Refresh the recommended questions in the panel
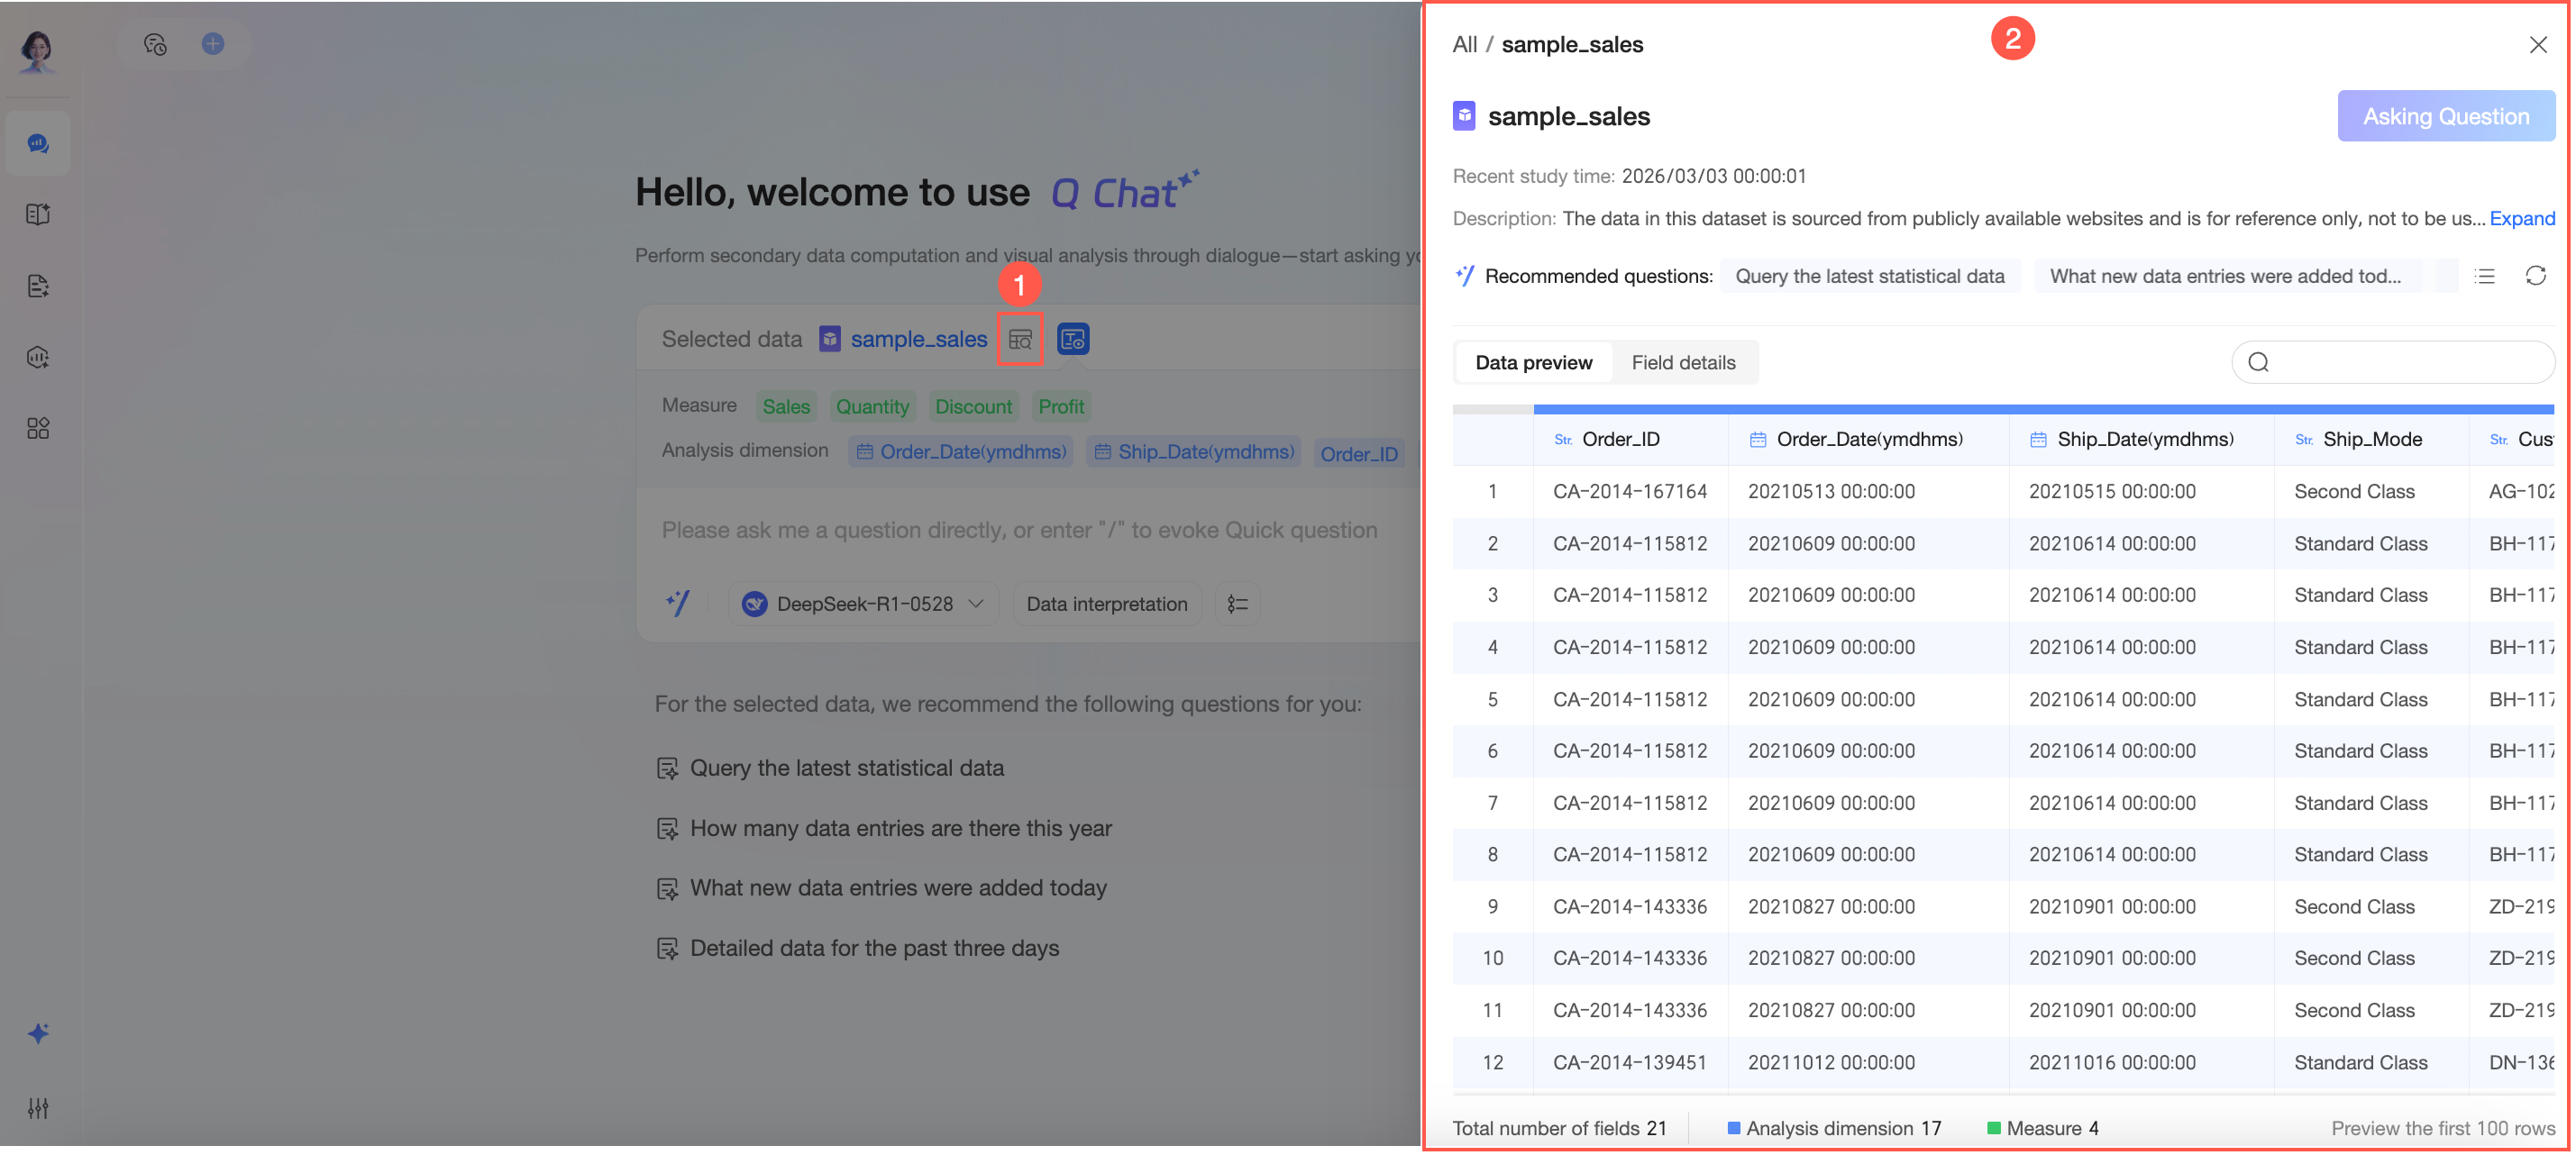 click(2535, 276)
